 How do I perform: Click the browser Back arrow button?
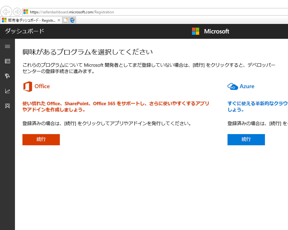tap(6, 12)
